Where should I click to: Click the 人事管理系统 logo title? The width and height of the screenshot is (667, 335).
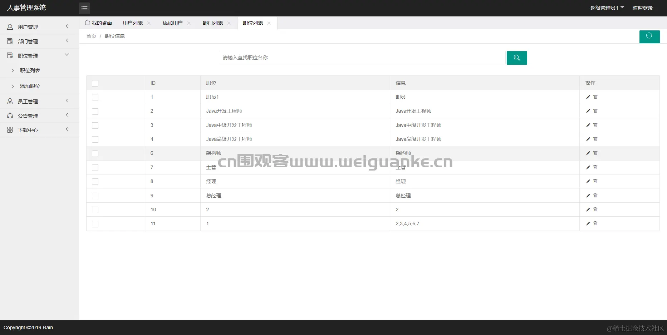pyautogui.click(x=26, y=8)
